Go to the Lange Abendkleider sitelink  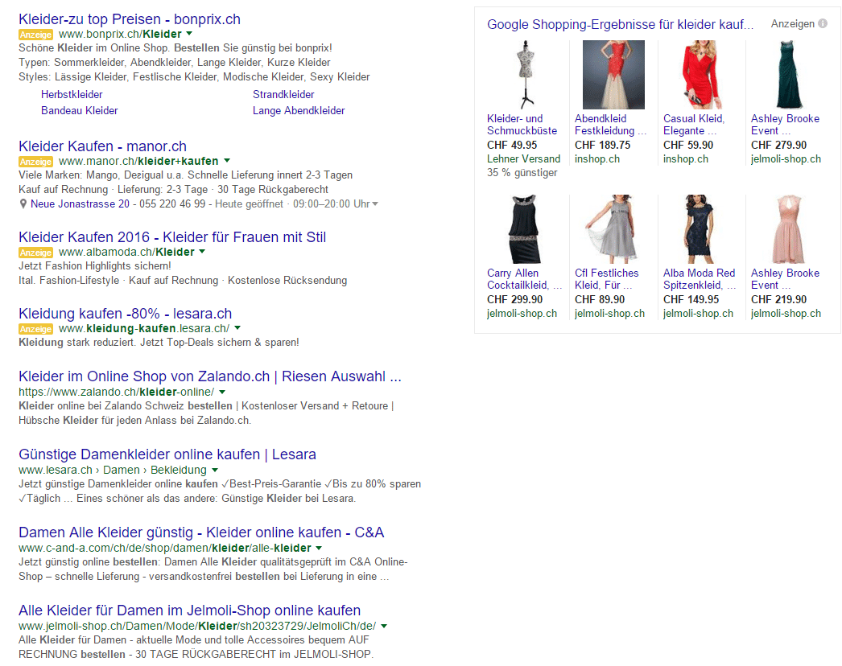tap(299, 111)
